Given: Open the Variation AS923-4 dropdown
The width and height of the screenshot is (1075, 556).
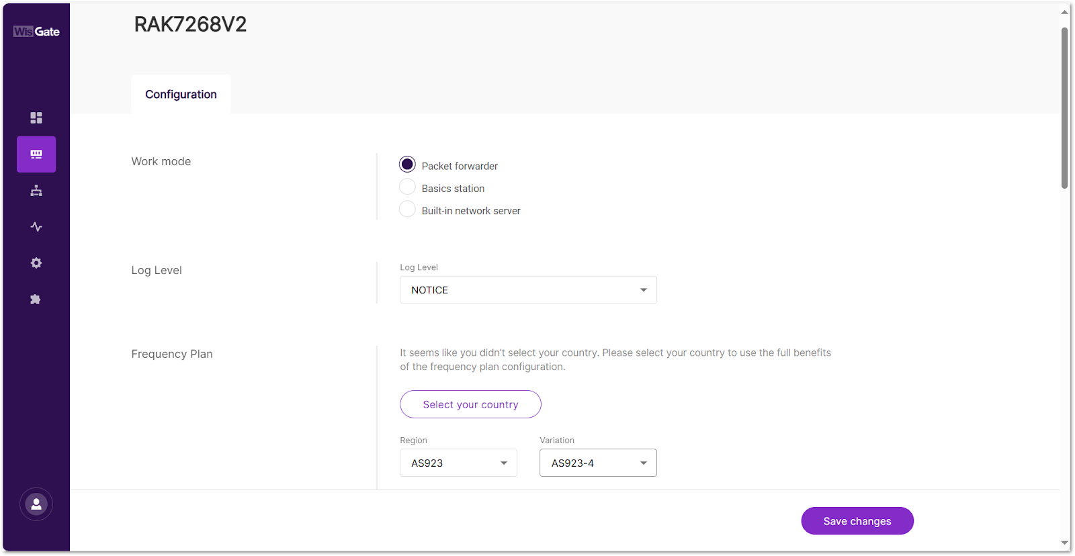Looking at the screenshot, I should tap(598, 463).
